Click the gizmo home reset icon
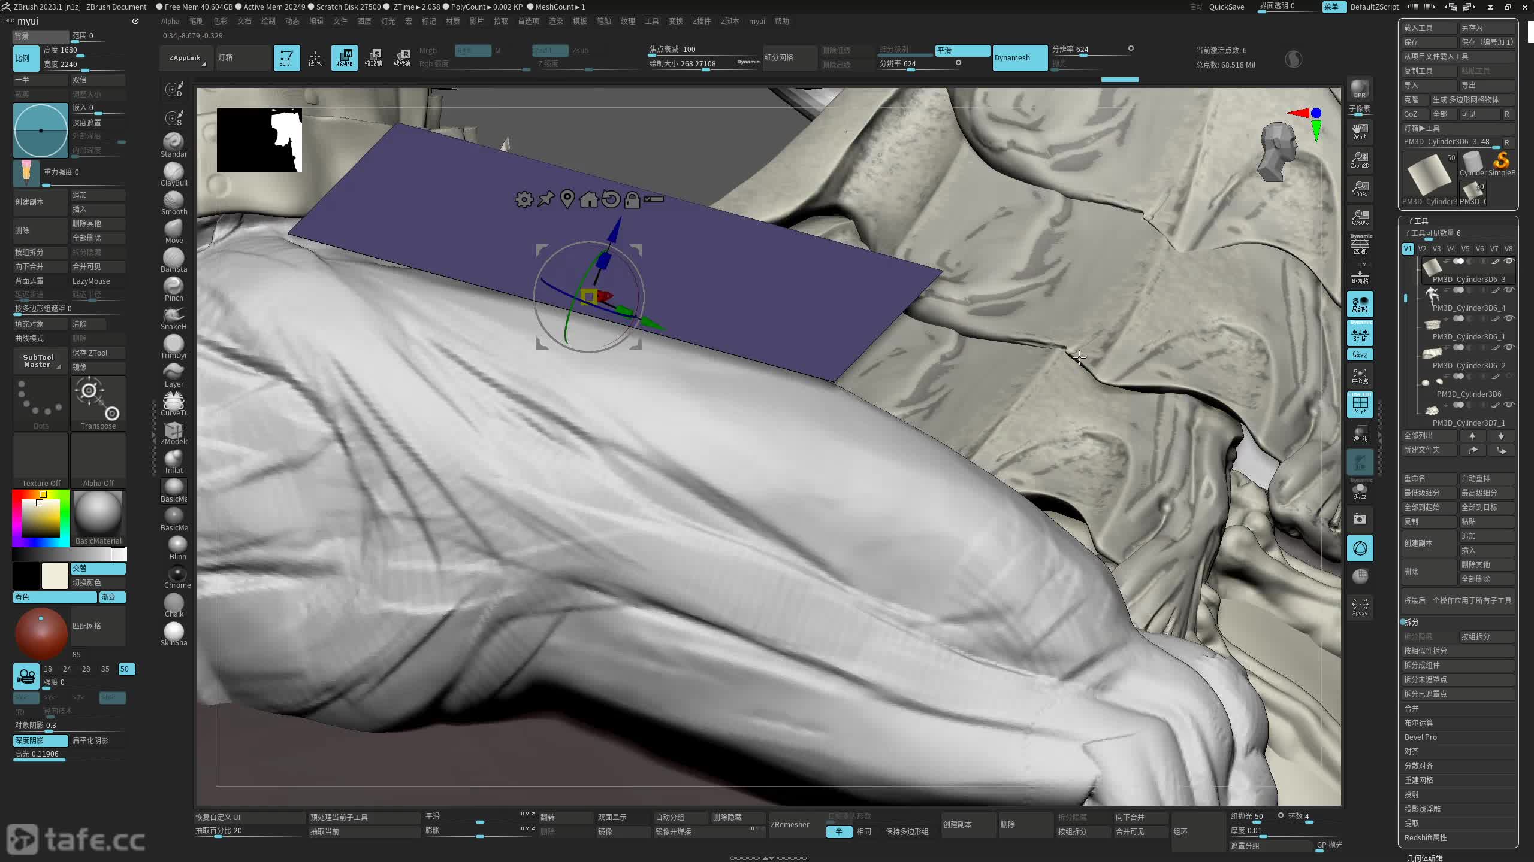The image size is (1534, 862). (x=588, y=199)
